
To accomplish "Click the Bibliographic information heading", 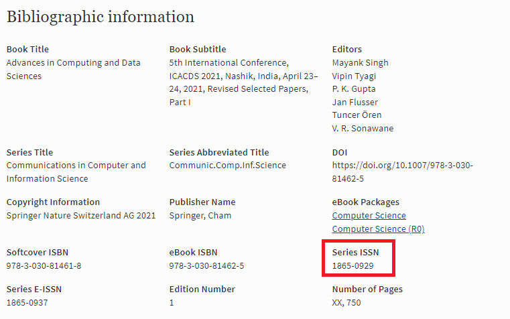I will pyautogui.click(x=101, y=17).
